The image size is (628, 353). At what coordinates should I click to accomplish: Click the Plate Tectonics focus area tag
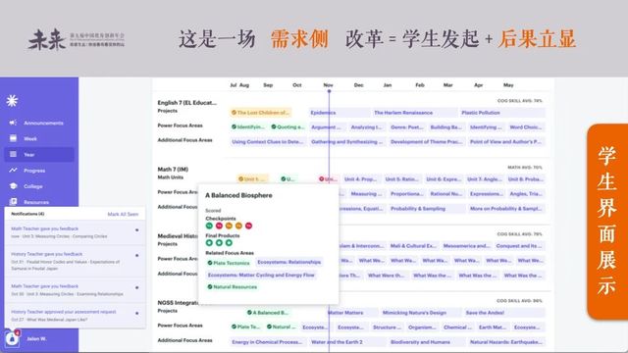229,263
